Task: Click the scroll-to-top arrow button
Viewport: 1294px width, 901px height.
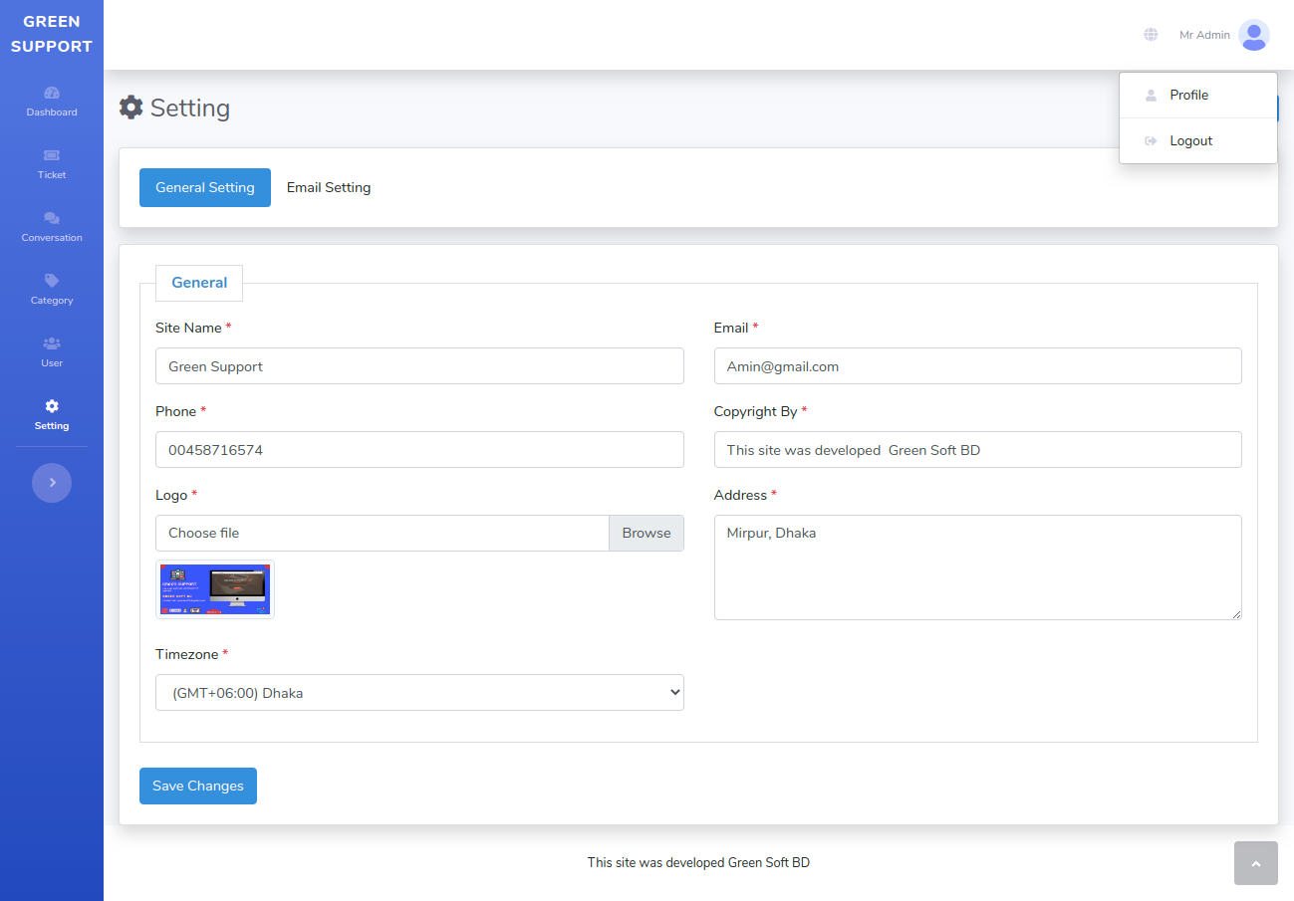Action: (1255, 863)
